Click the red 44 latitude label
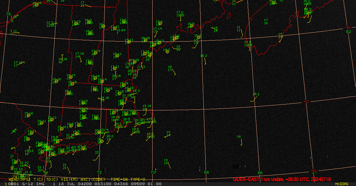Viewport: 356px width, 186px height. pos(348,28)
